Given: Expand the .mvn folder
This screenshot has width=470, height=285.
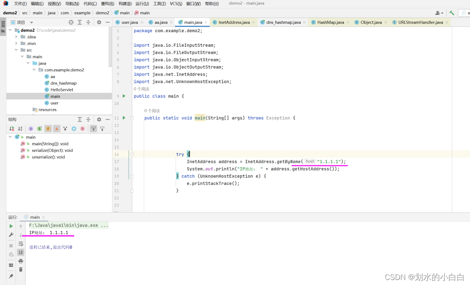Looking at the screenshot, I should click(x=16, y=43).
